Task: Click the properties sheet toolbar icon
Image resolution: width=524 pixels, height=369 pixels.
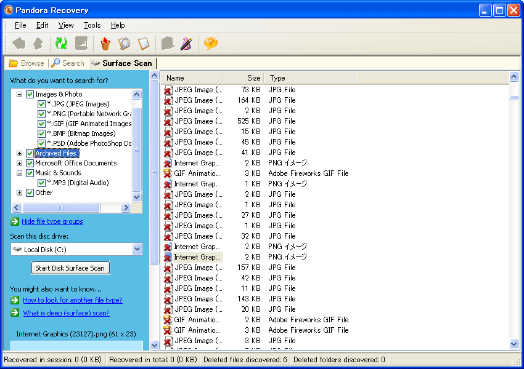Action: click(144, 43)
